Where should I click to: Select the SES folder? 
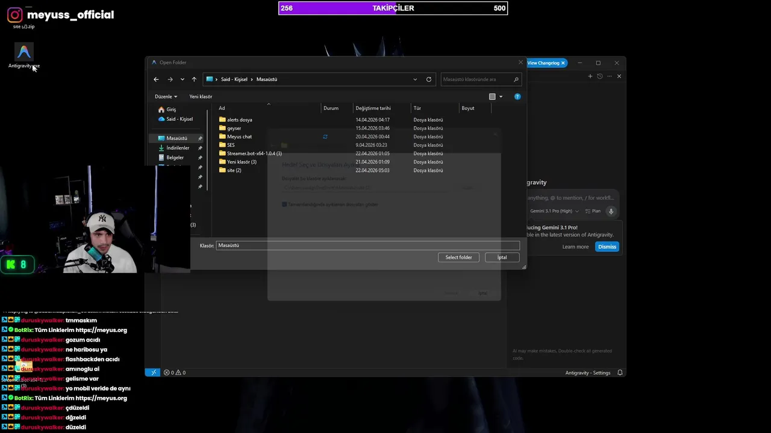point(230,145)
